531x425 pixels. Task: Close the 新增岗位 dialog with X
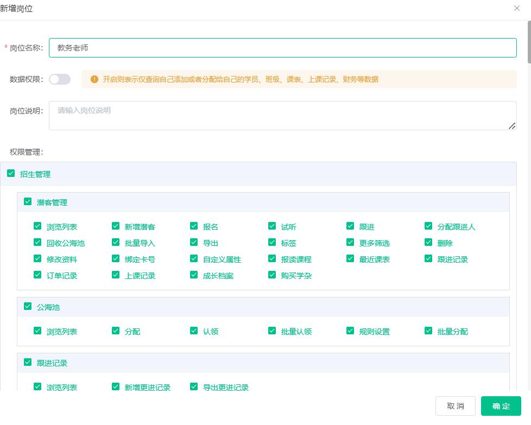[516, 8]
